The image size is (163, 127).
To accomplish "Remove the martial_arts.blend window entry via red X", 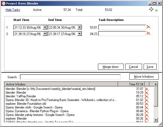I will coord(147,89).
